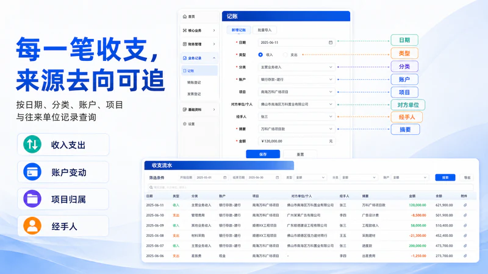Image resolution: width=488 pixels, height=274 pixels.
Task: Click the 重置 button
Action: pyautogui.click(x=300, y=154)
